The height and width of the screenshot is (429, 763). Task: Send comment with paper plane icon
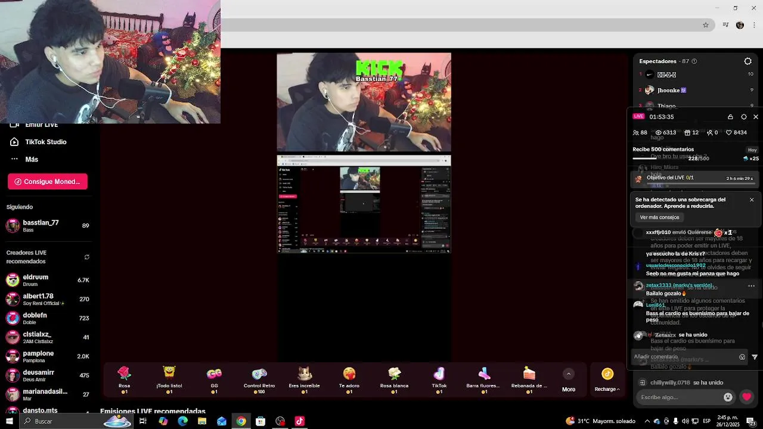755,357
